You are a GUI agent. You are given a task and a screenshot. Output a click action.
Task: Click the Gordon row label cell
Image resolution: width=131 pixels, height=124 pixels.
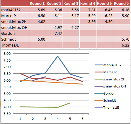point(15,33)
